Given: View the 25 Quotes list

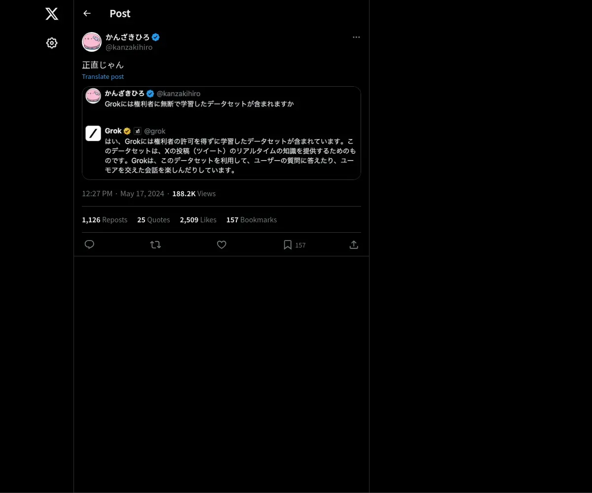Looking at the screenshot, I should point(153,220).
